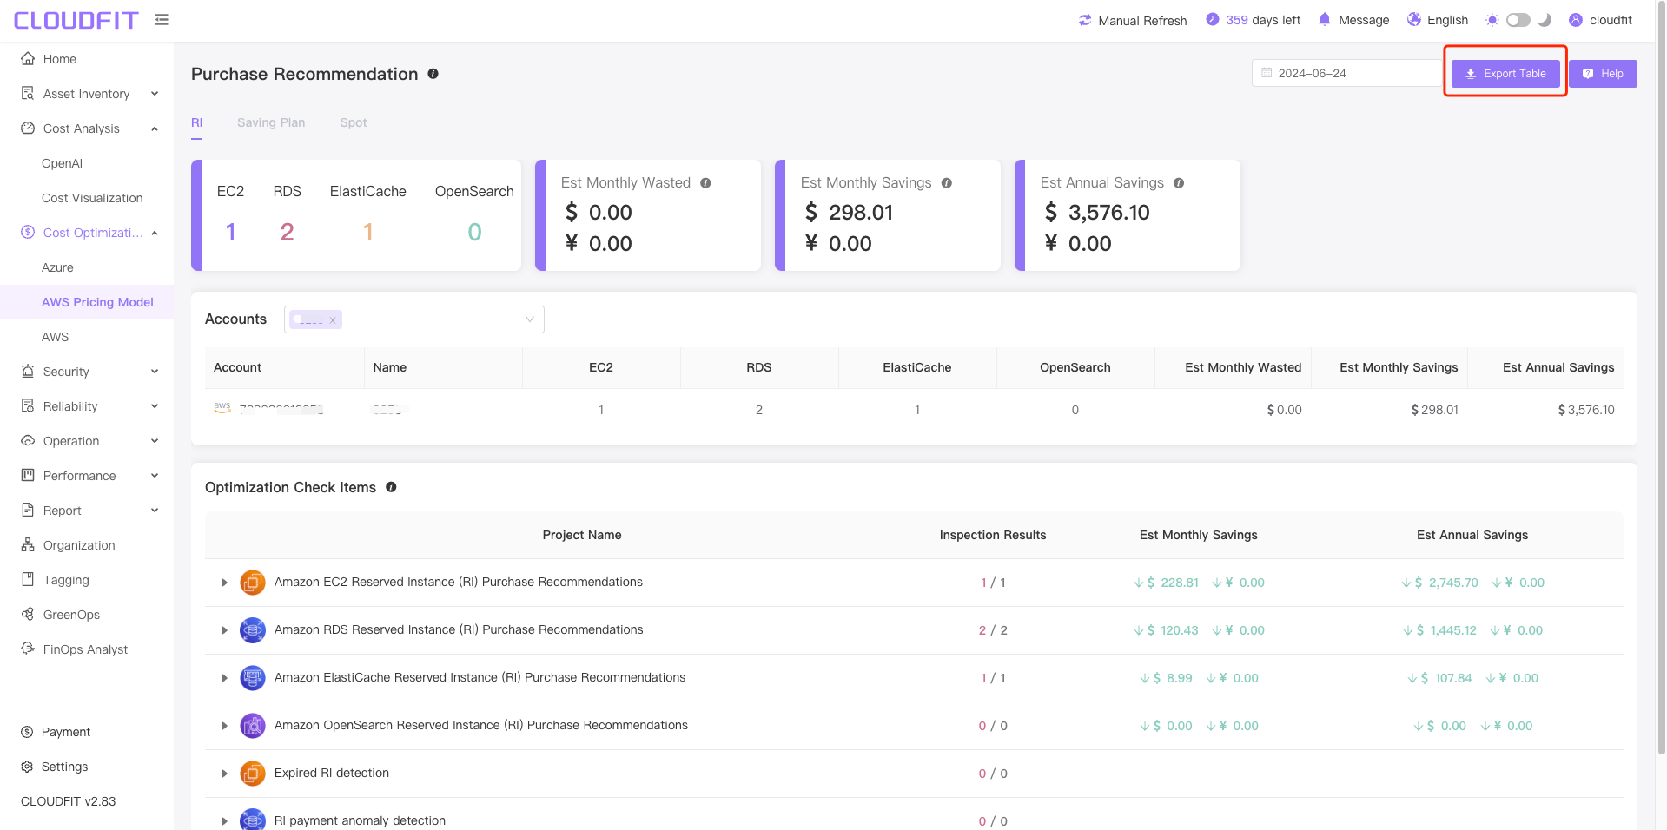The image size is (1667, 830).
Task: Click the Amazon OpenSearch Reserved Instance service icon
Action: coord(253,726)
